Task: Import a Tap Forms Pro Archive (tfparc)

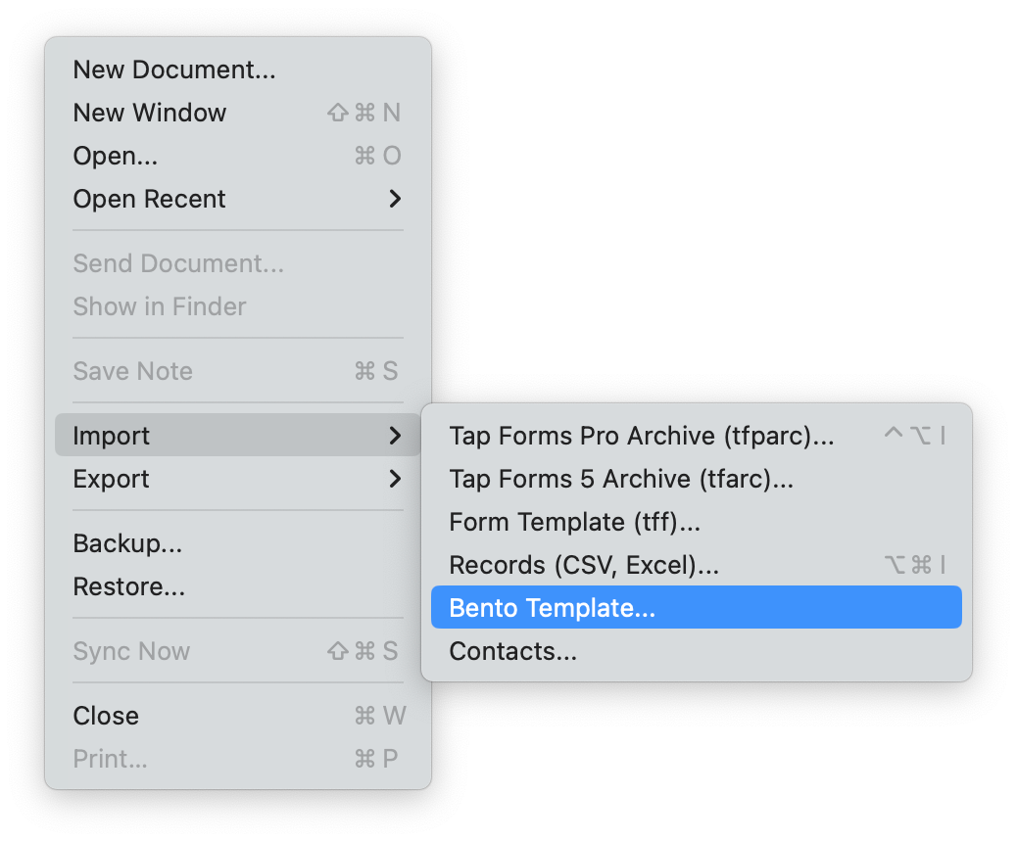Action: tap(696, 435)
